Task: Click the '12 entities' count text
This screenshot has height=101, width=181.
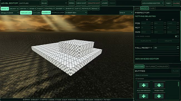Action: (139, 79)
